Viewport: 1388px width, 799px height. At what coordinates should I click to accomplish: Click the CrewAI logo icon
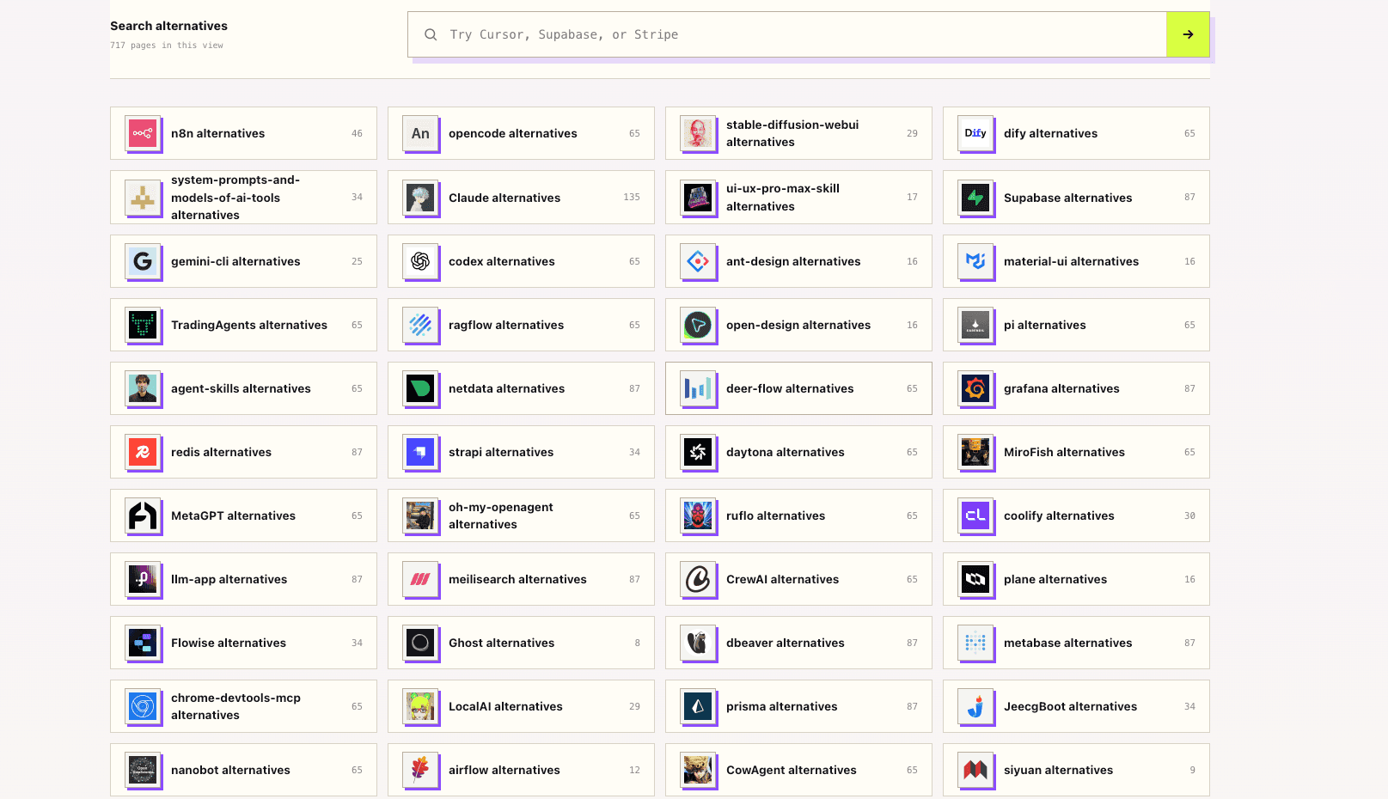click(698, 579)
